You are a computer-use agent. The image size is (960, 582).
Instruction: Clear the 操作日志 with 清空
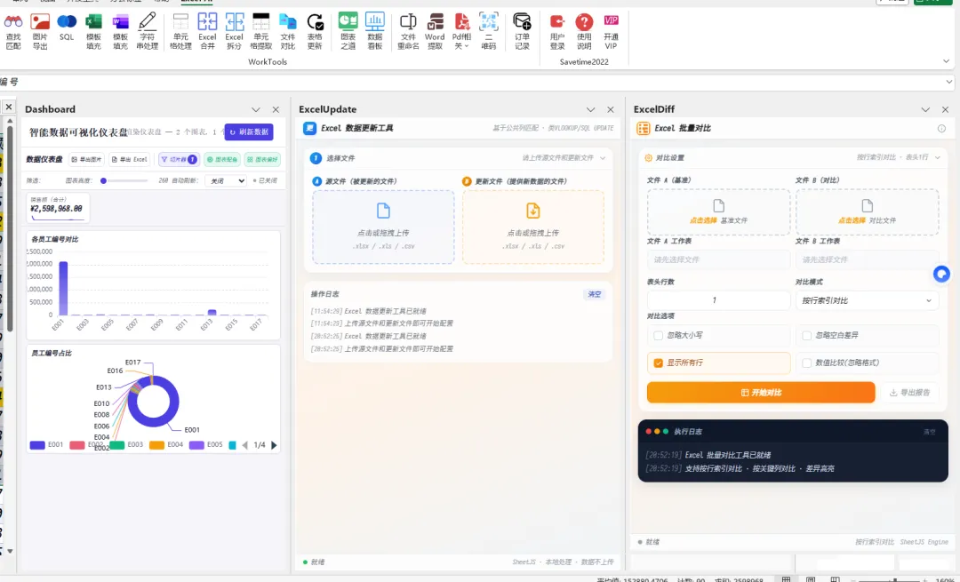pyautogui.click(x=595, y=294)
